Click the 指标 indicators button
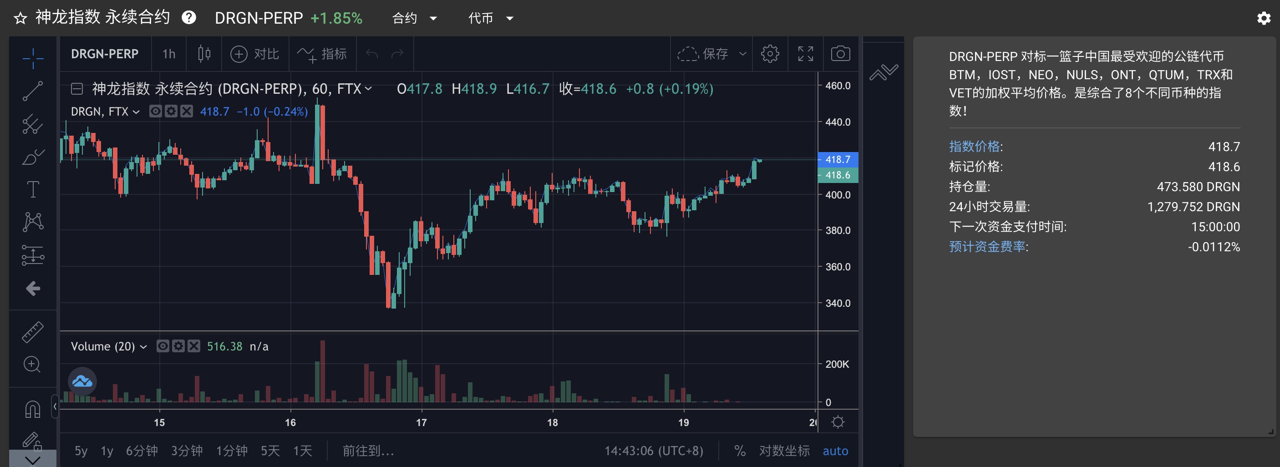The width and height of the screenshot is (1280, 467). coord(324,54)
